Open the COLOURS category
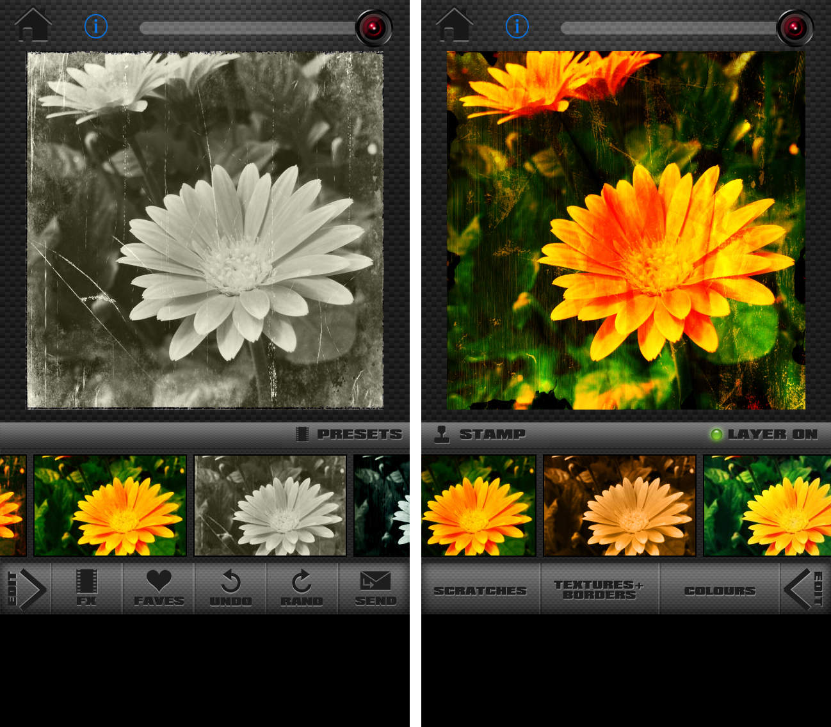The image size is (831, 727). coord(720,590)
